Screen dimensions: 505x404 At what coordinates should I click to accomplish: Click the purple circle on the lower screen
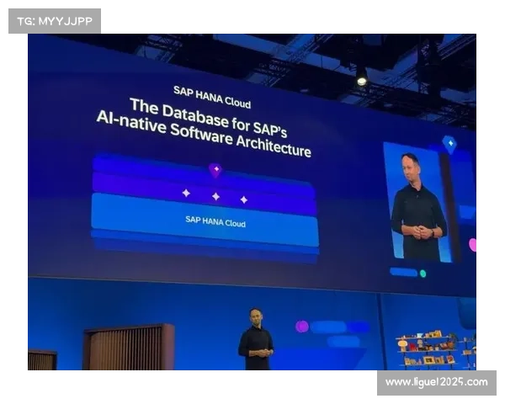(302, 327)
